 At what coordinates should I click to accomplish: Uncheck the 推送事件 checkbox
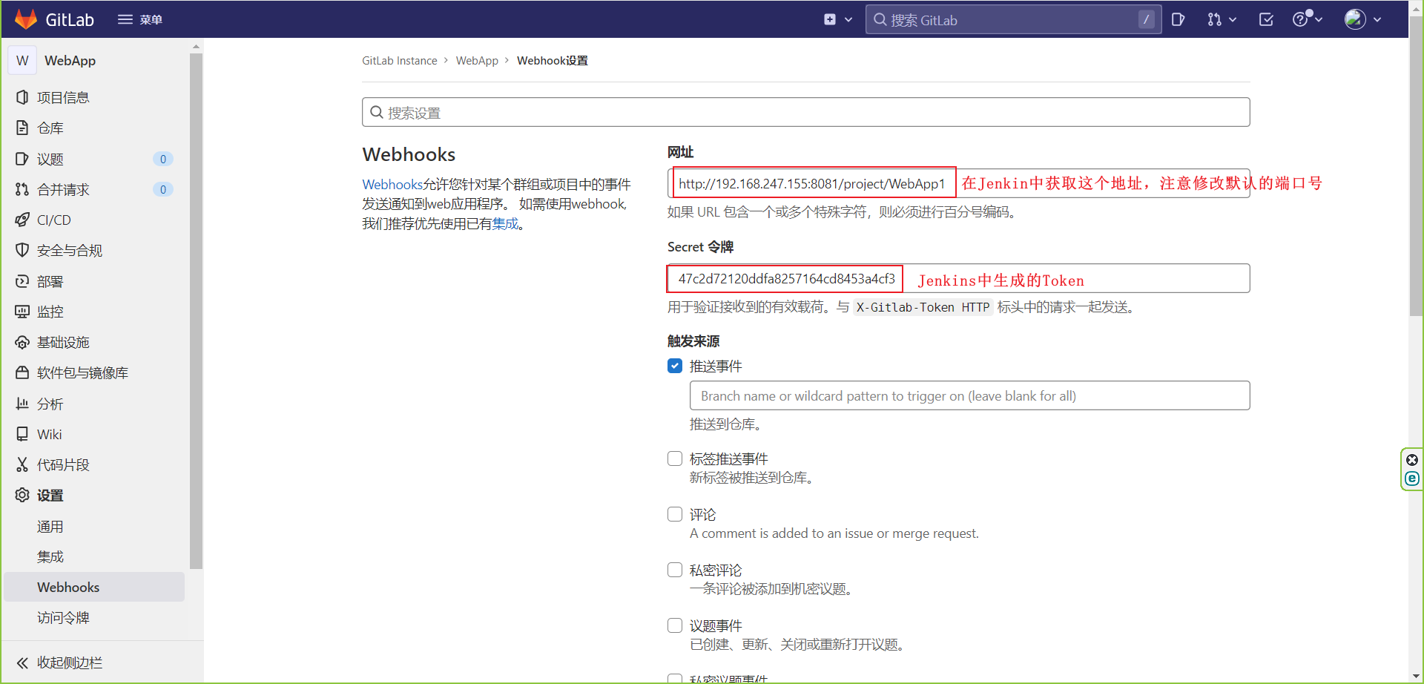(675, 366)
